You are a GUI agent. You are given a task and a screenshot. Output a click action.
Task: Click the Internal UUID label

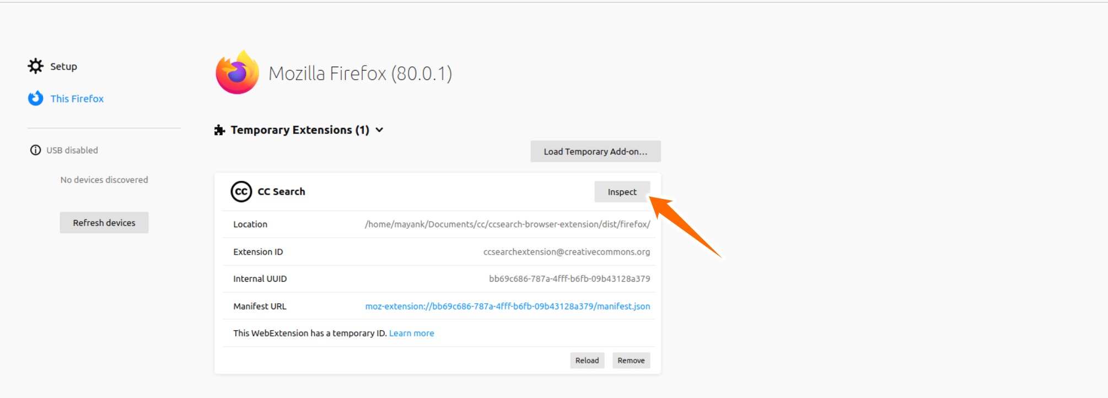pos(260,279)
